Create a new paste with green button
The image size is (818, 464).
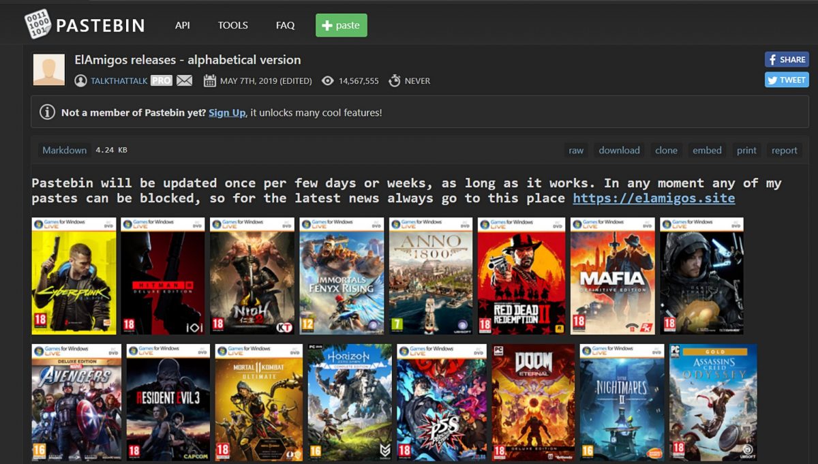(x=341, y=25)
